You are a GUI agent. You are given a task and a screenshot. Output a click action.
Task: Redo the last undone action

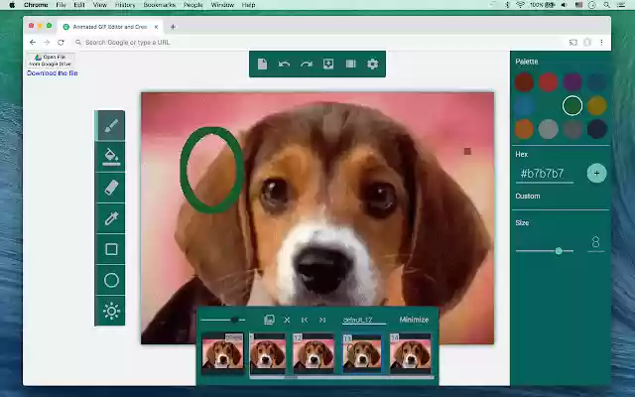(x=307, y=64)
